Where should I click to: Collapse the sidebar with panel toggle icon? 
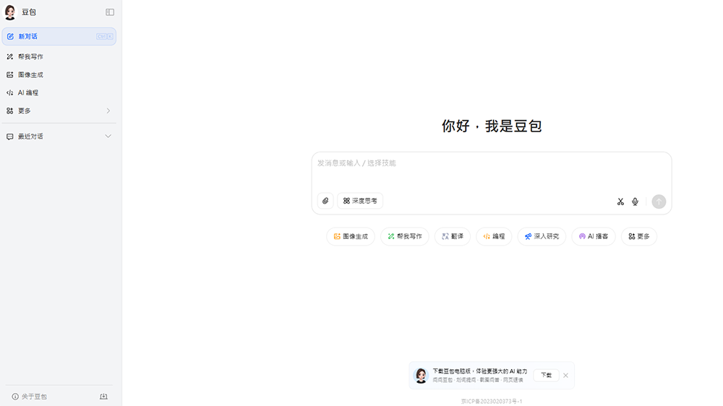pos(110,12)
